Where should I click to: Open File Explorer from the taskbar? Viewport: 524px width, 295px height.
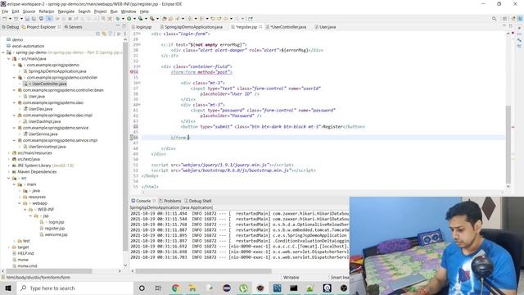click(x=192, y=288)
